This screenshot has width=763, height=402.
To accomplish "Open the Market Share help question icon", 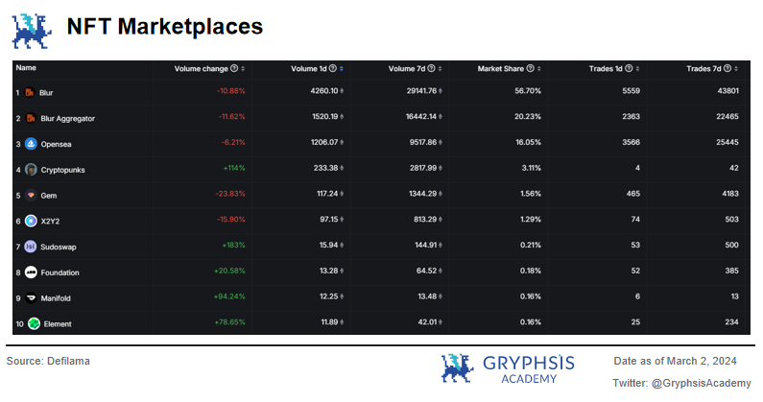I will [x=531, y=69].
